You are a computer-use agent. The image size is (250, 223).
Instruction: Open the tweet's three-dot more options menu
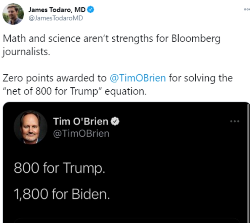247,9
